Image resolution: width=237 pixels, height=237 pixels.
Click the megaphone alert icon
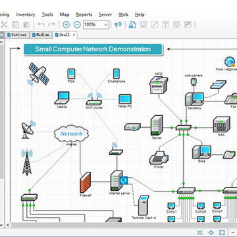[x=118, y=24]
